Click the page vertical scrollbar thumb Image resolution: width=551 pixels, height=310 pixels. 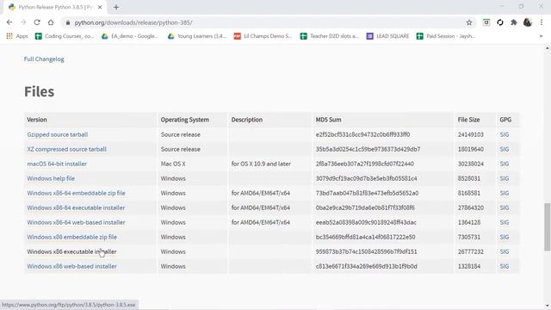tap(548, 226)
